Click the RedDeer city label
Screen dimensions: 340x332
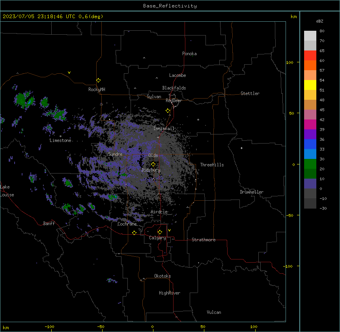coord(174,101)
